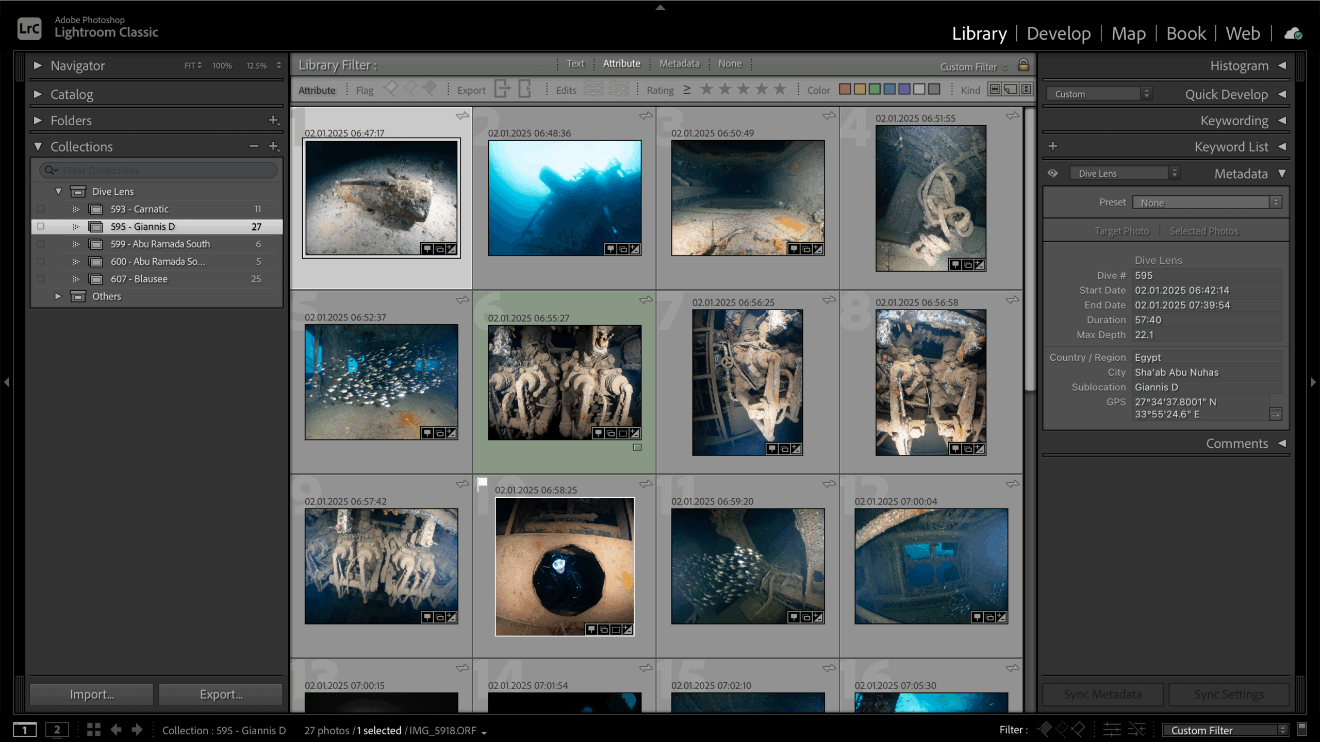Image resolution: width=1320 pixels, height=742 pixels.
Task: Filter by red color label swatch
Action: [845, 90]
